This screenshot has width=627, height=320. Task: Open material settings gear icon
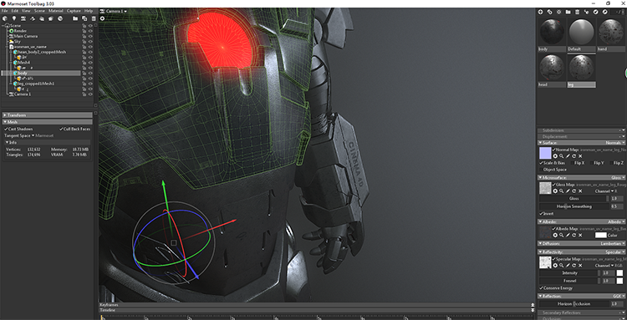click(x=558, y=12)
